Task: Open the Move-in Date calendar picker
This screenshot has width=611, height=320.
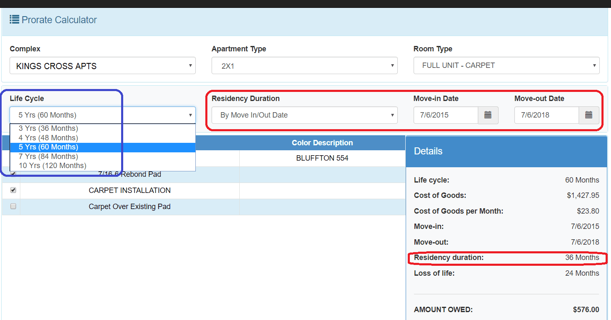Action: (488, 115)
